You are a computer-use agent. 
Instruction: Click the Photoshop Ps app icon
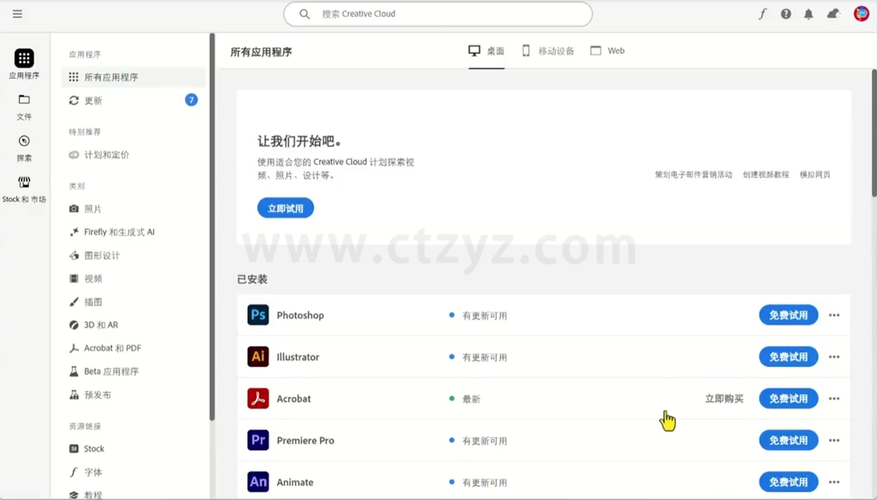[258, 315]
